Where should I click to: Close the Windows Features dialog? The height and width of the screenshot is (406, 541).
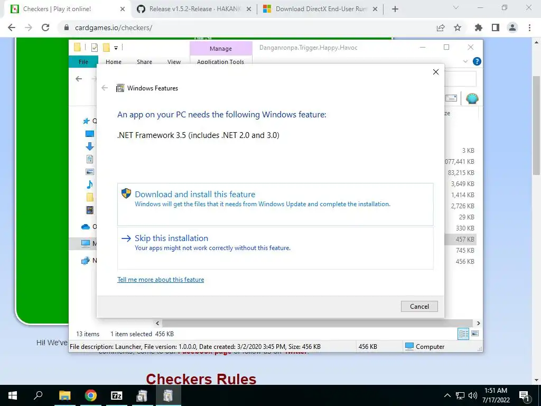[x=436, y=72]
